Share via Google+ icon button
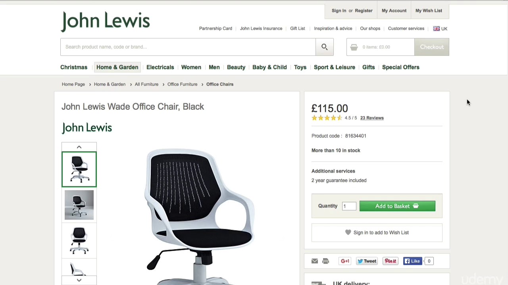The height and width of the screenshot is (285, 508). point(345,261)
